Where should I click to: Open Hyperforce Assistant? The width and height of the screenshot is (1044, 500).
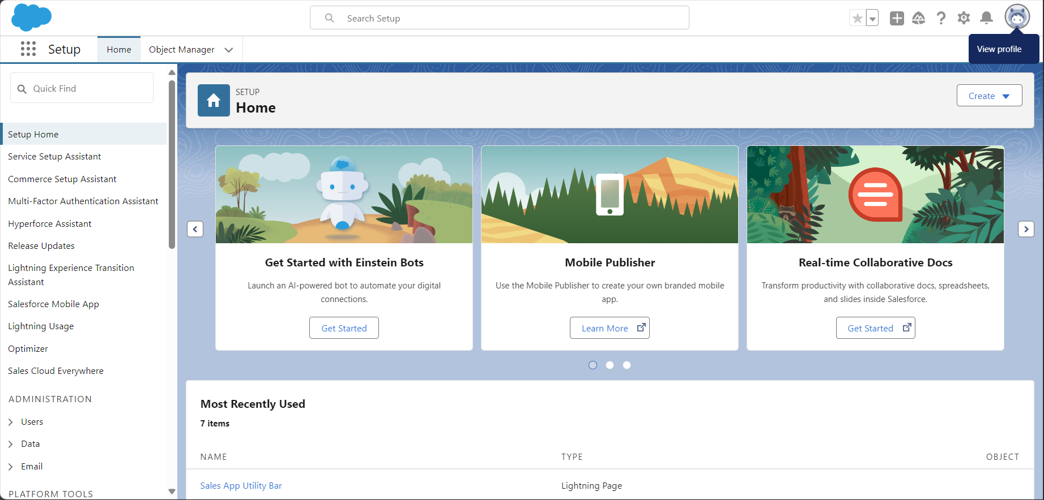[x=50, y=223]
